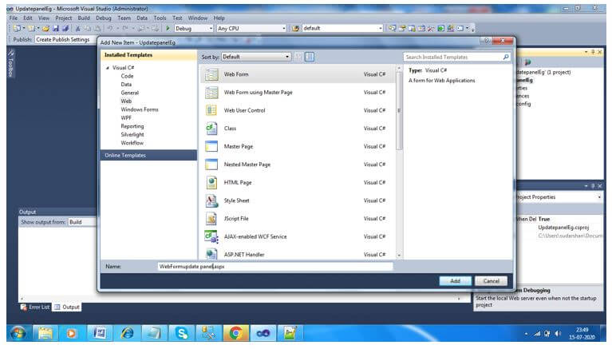Click the green Start Debugging arrow
Image resolution: width=612 pixels, height=349 pixels.
coord(168,29)
